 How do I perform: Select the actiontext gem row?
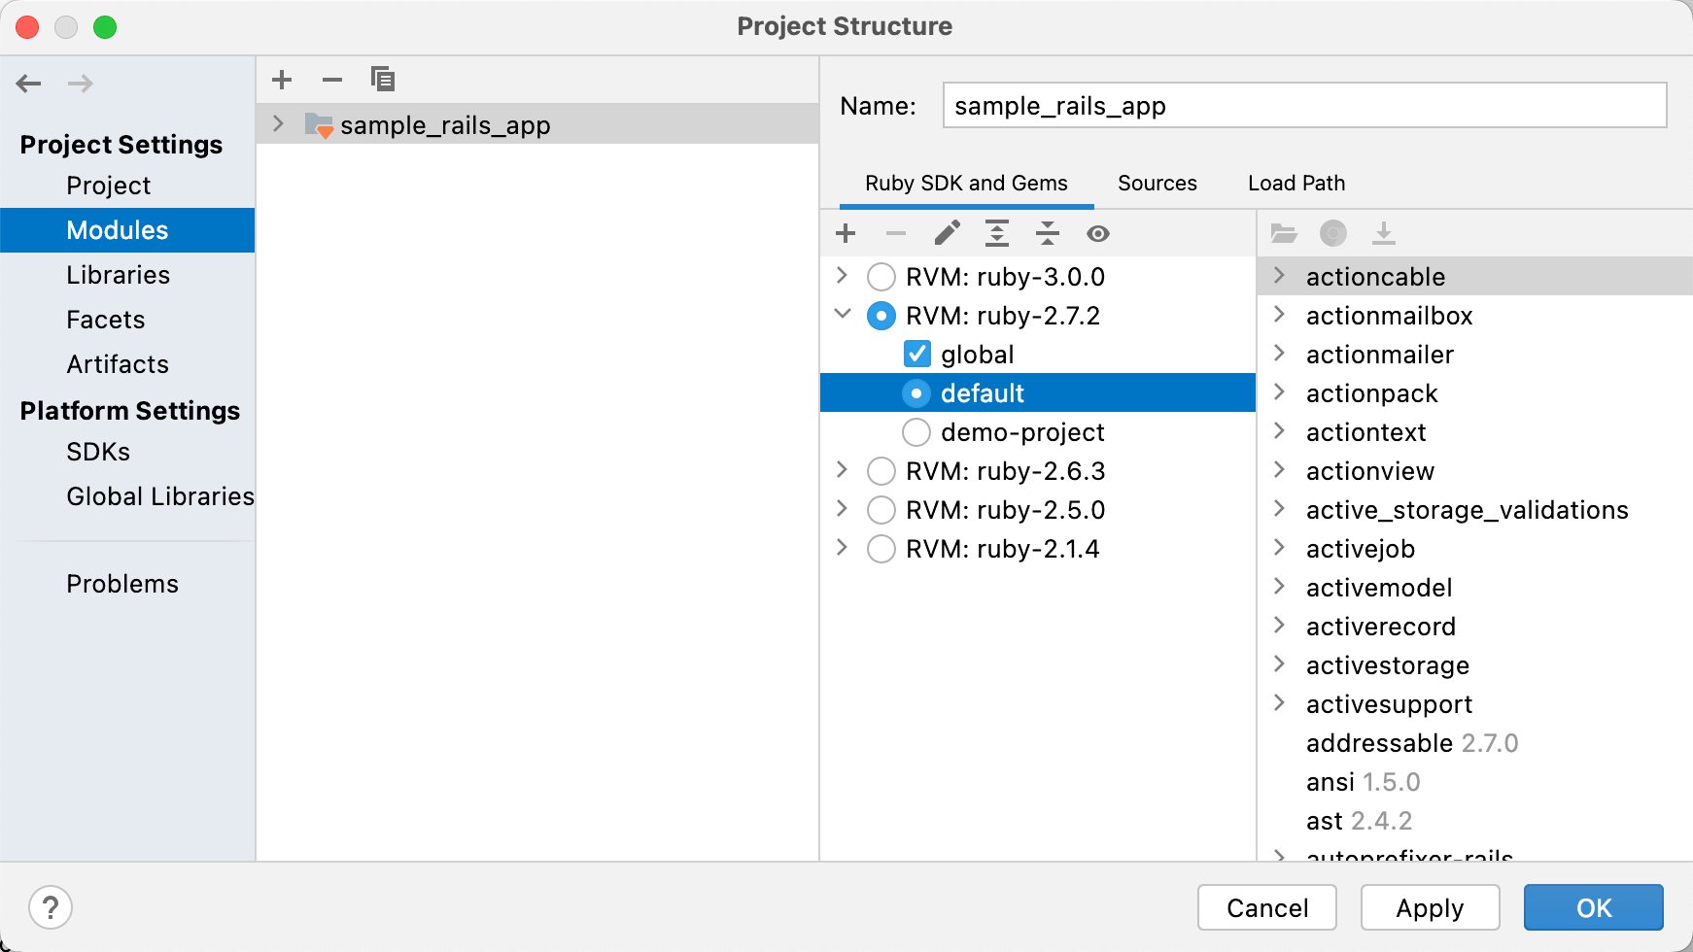point(1475,432)
